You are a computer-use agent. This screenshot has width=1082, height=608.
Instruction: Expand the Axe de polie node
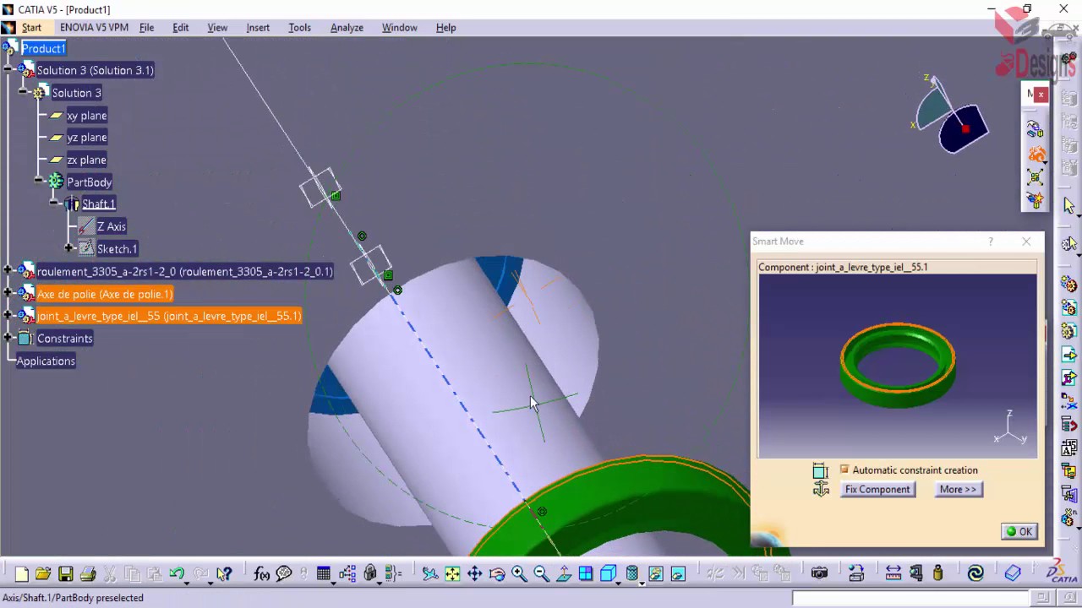click(8, 294)
